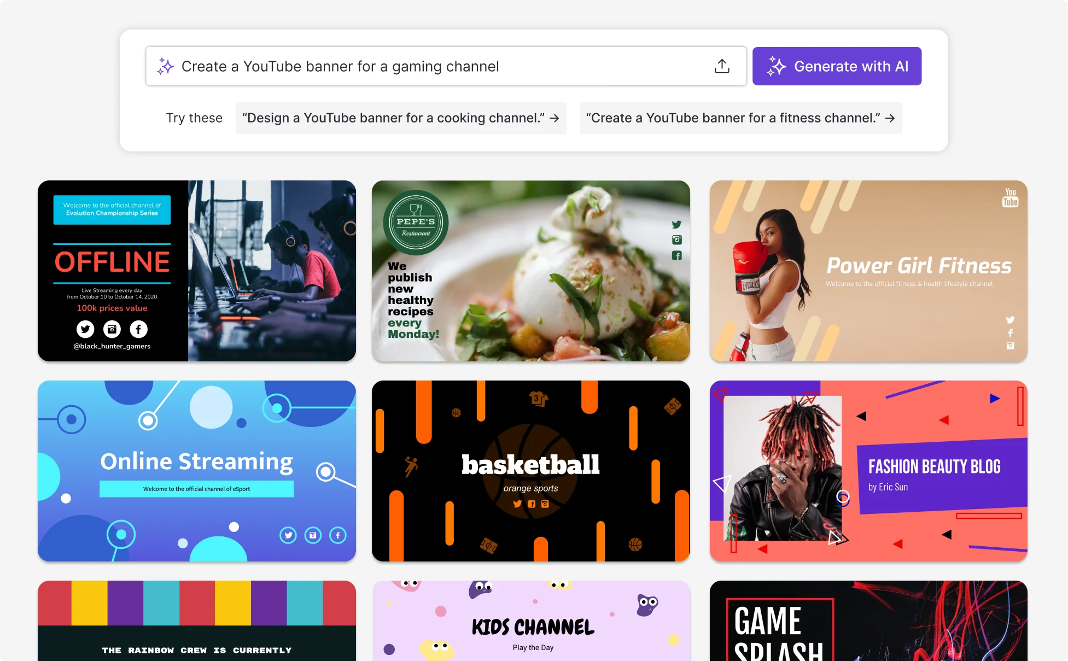Click the arrow in cooking channel suggestion

point(555,118)
